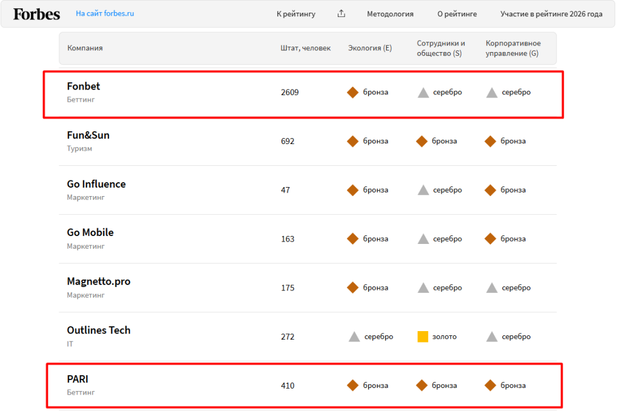Click the Туризм industry label
Screen dimensions: 620x414
[x=79, y=149]
